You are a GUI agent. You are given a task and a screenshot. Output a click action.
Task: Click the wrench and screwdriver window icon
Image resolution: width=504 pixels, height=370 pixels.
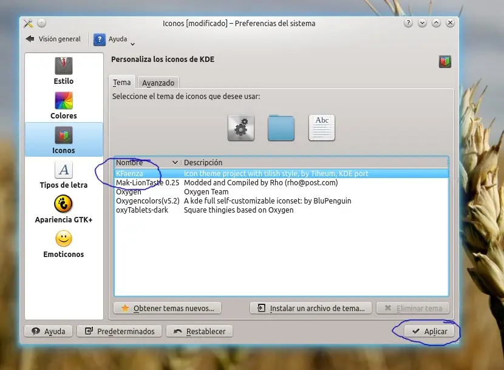pos(29,23)
